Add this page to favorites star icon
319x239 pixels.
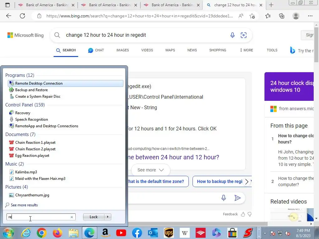(x=252, y=16)
